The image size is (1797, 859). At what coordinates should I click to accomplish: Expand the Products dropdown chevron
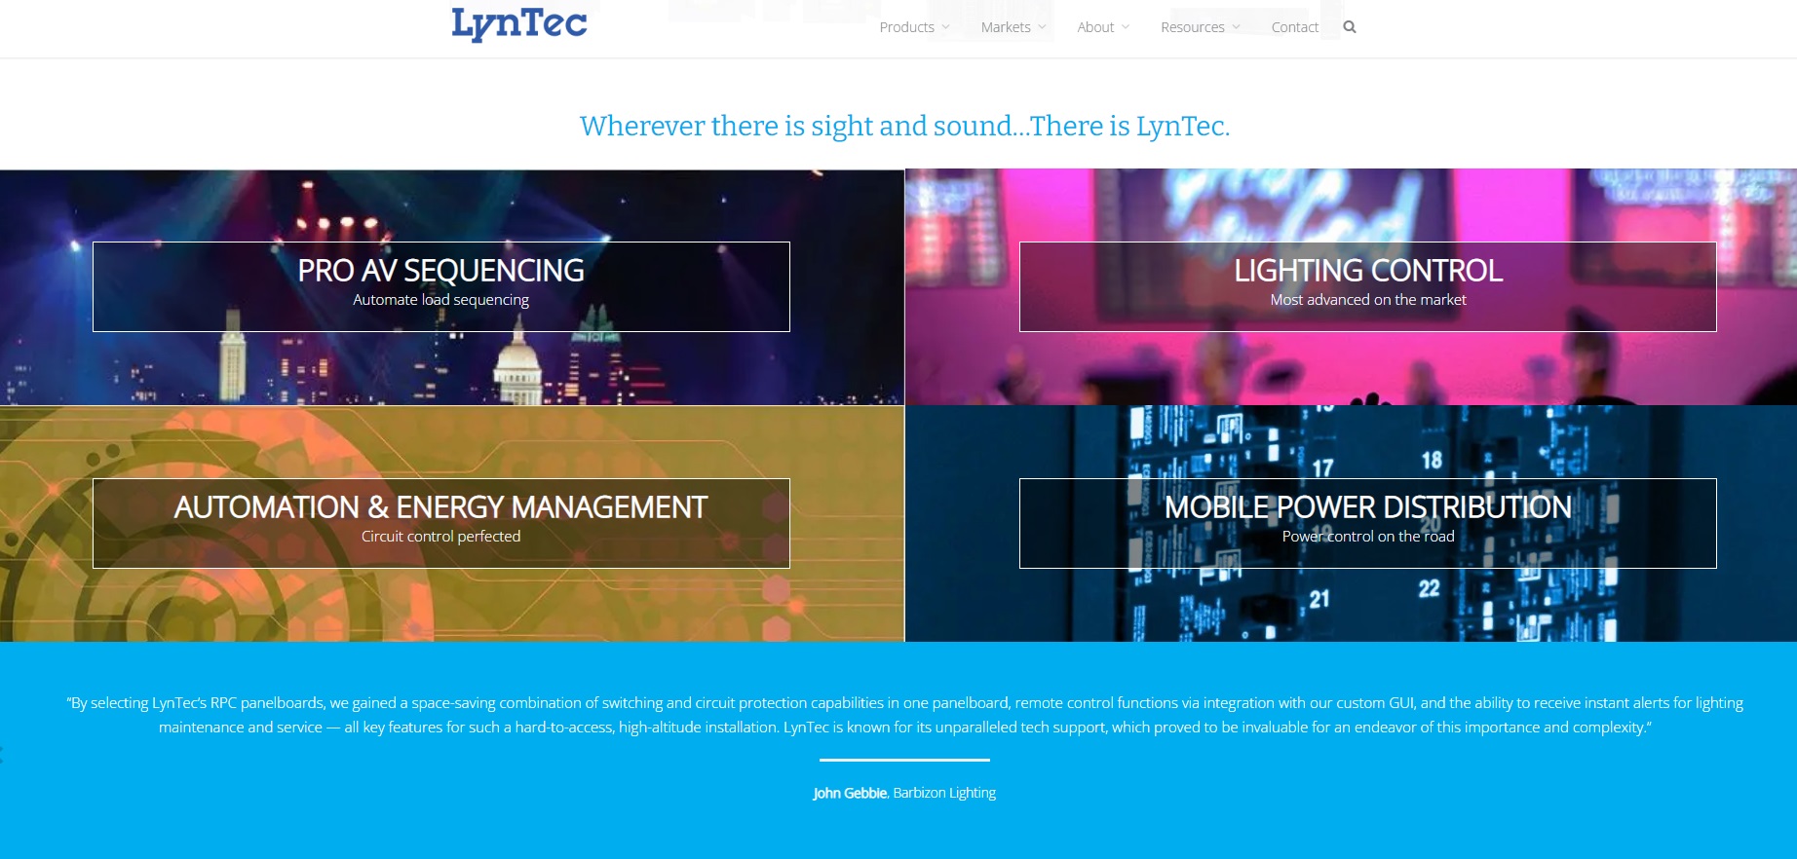[945, 27]
